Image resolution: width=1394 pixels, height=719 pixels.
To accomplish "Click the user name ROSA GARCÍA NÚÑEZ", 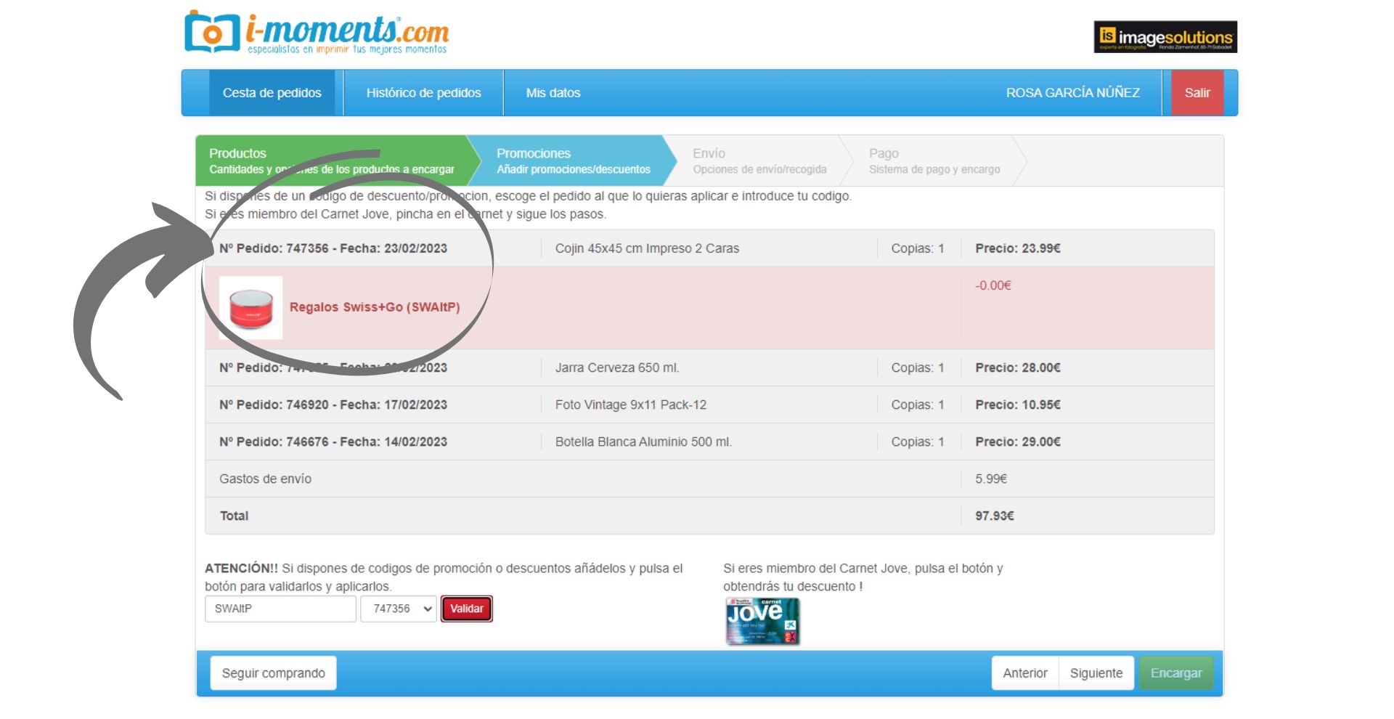I will pos(1072,93).
